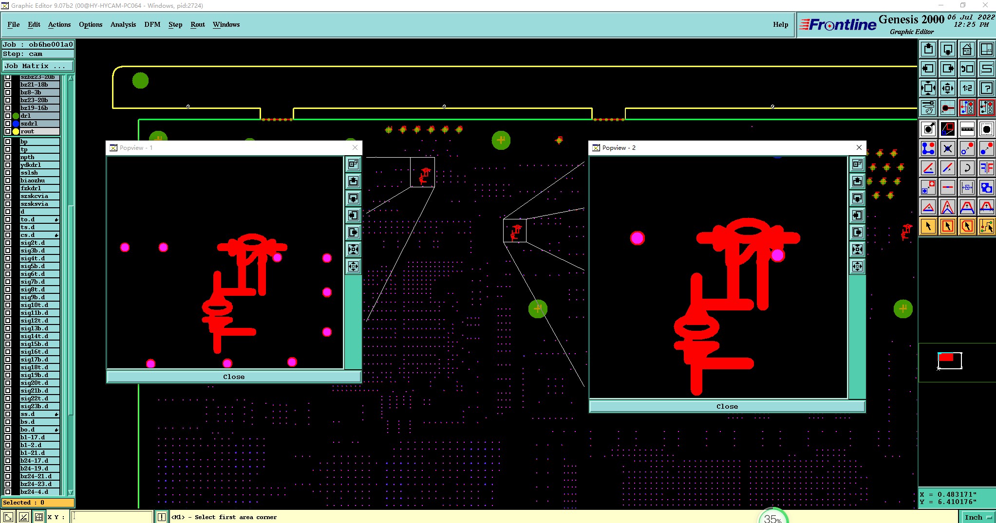The height and width of the screenshot is (523, 996).
Task: Open the Inch units dropdown
Action: tap(978, 517)
